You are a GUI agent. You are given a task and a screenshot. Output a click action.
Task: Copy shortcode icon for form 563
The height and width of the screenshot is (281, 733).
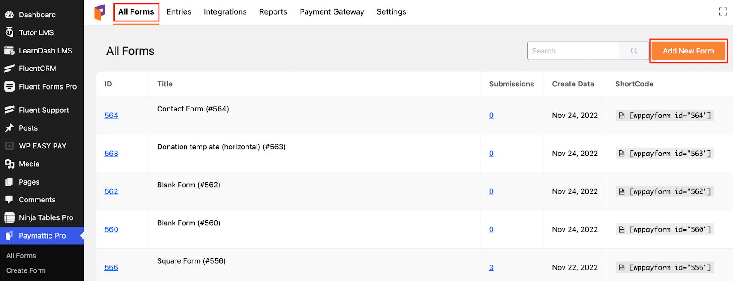pyautogui.click(x=622, y=154)
